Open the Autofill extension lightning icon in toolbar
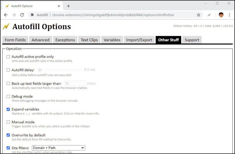The image size is (235, 154). point(209,15)
